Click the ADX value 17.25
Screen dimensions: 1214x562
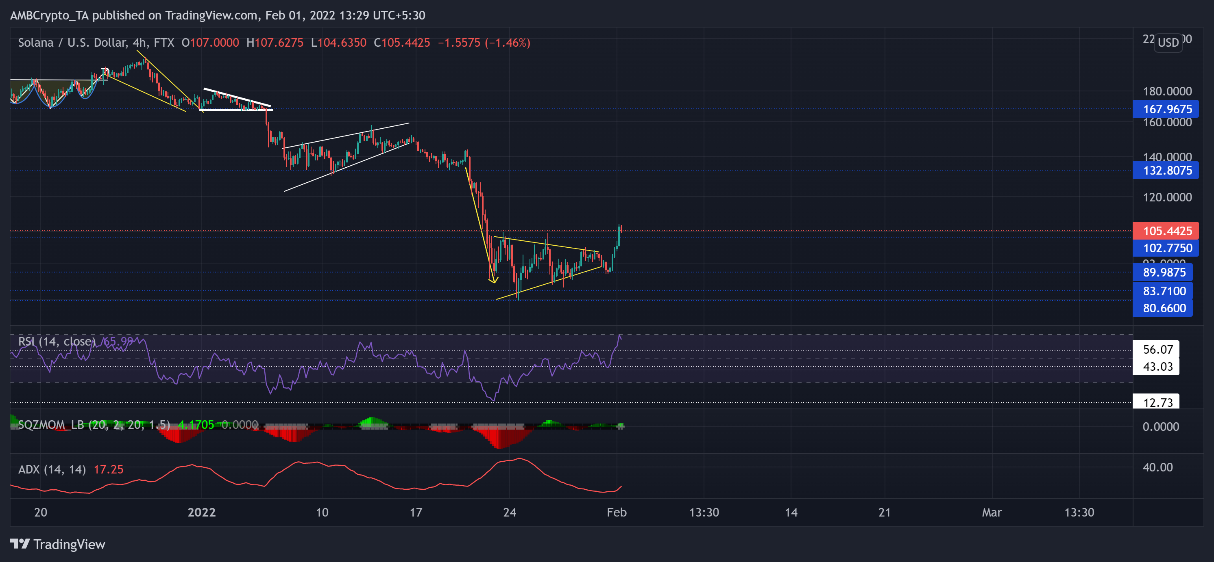click(x=109, y=469)
